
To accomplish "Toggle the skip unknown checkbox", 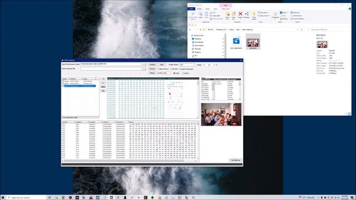I will (x=159, y=69).
